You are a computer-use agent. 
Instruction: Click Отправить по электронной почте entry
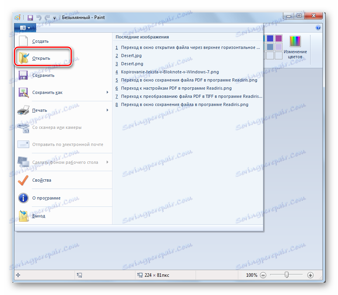(x=64, y=144)
